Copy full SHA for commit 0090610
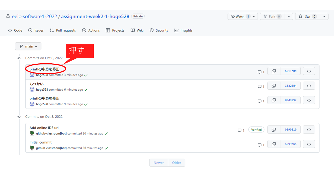Viewport: 334px width, 187px height. [274, 130]
